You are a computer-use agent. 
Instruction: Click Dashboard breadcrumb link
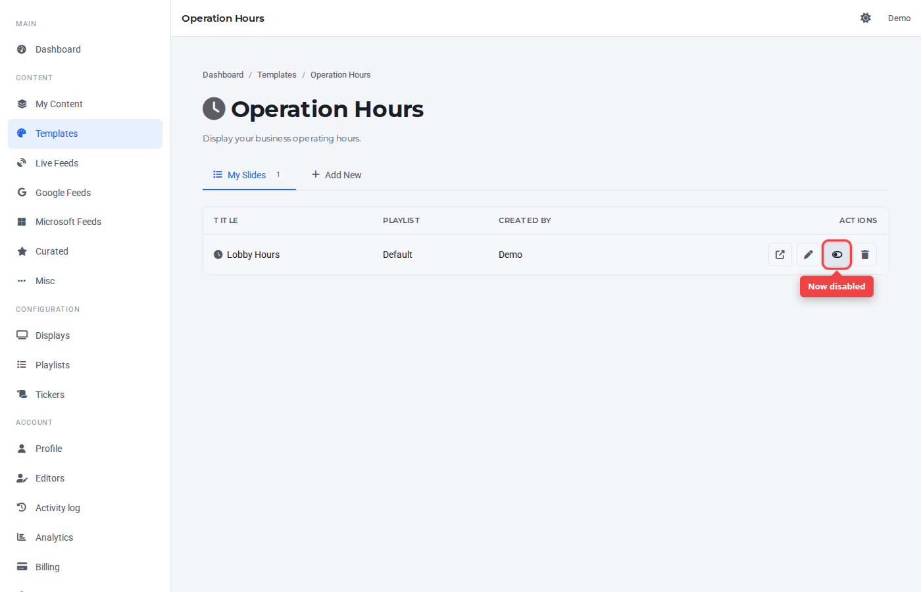223,75
